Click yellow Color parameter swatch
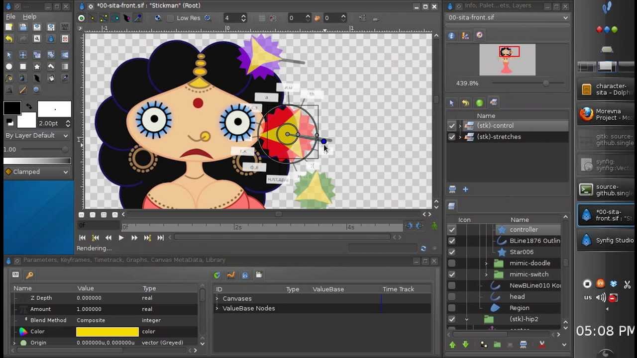 coord(107,332)
